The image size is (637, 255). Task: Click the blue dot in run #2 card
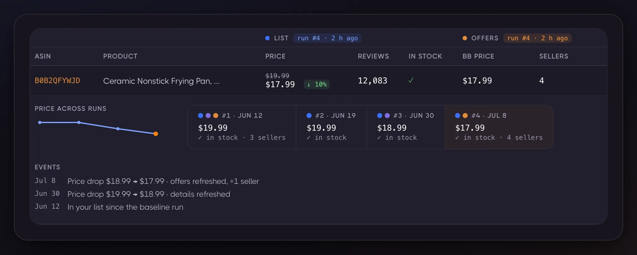click(x=309, y=116)
